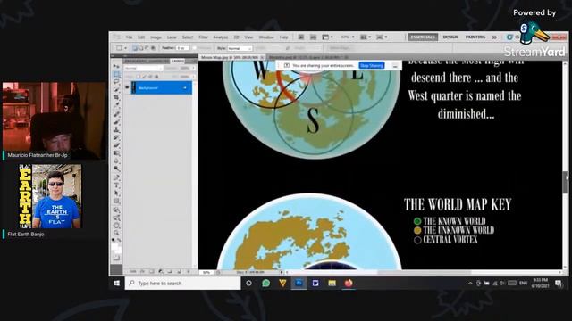Viewport: 572px width, 321px height.
Task: Select the Rectangular Marquee tool
Action: (x=116, y=74)
